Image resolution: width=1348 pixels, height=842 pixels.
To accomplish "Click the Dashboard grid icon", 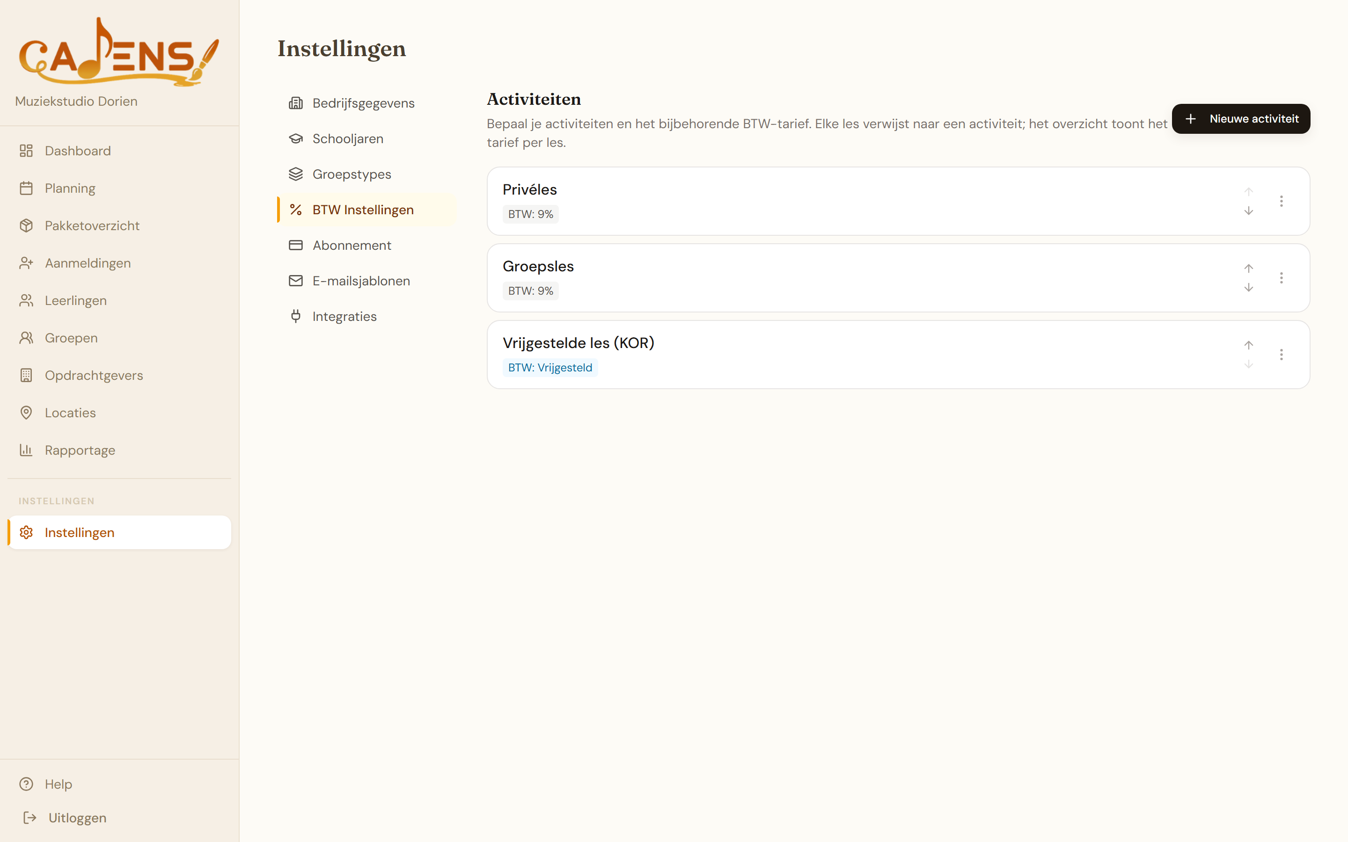I will (x=26, y=151).
